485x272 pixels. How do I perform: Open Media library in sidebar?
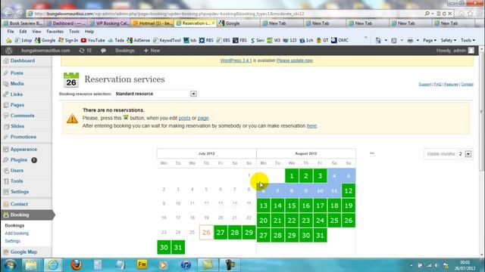[17, 84]
